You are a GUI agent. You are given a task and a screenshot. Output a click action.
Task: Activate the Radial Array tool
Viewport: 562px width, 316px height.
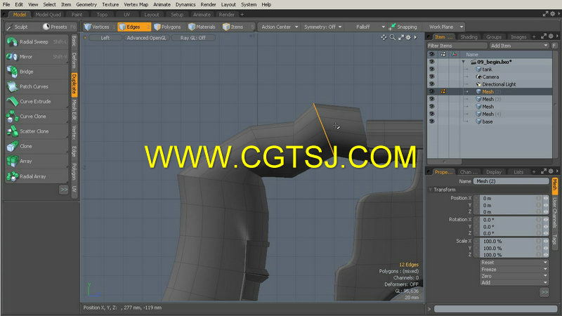37,176
